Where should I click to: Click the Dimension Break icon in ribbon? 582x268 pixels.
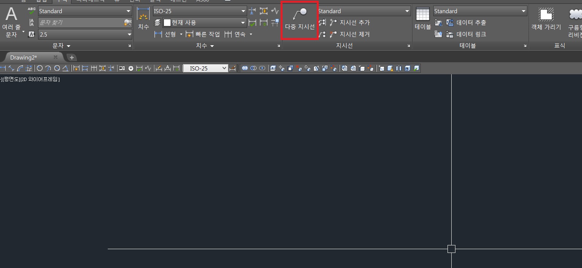pos(252,11)
